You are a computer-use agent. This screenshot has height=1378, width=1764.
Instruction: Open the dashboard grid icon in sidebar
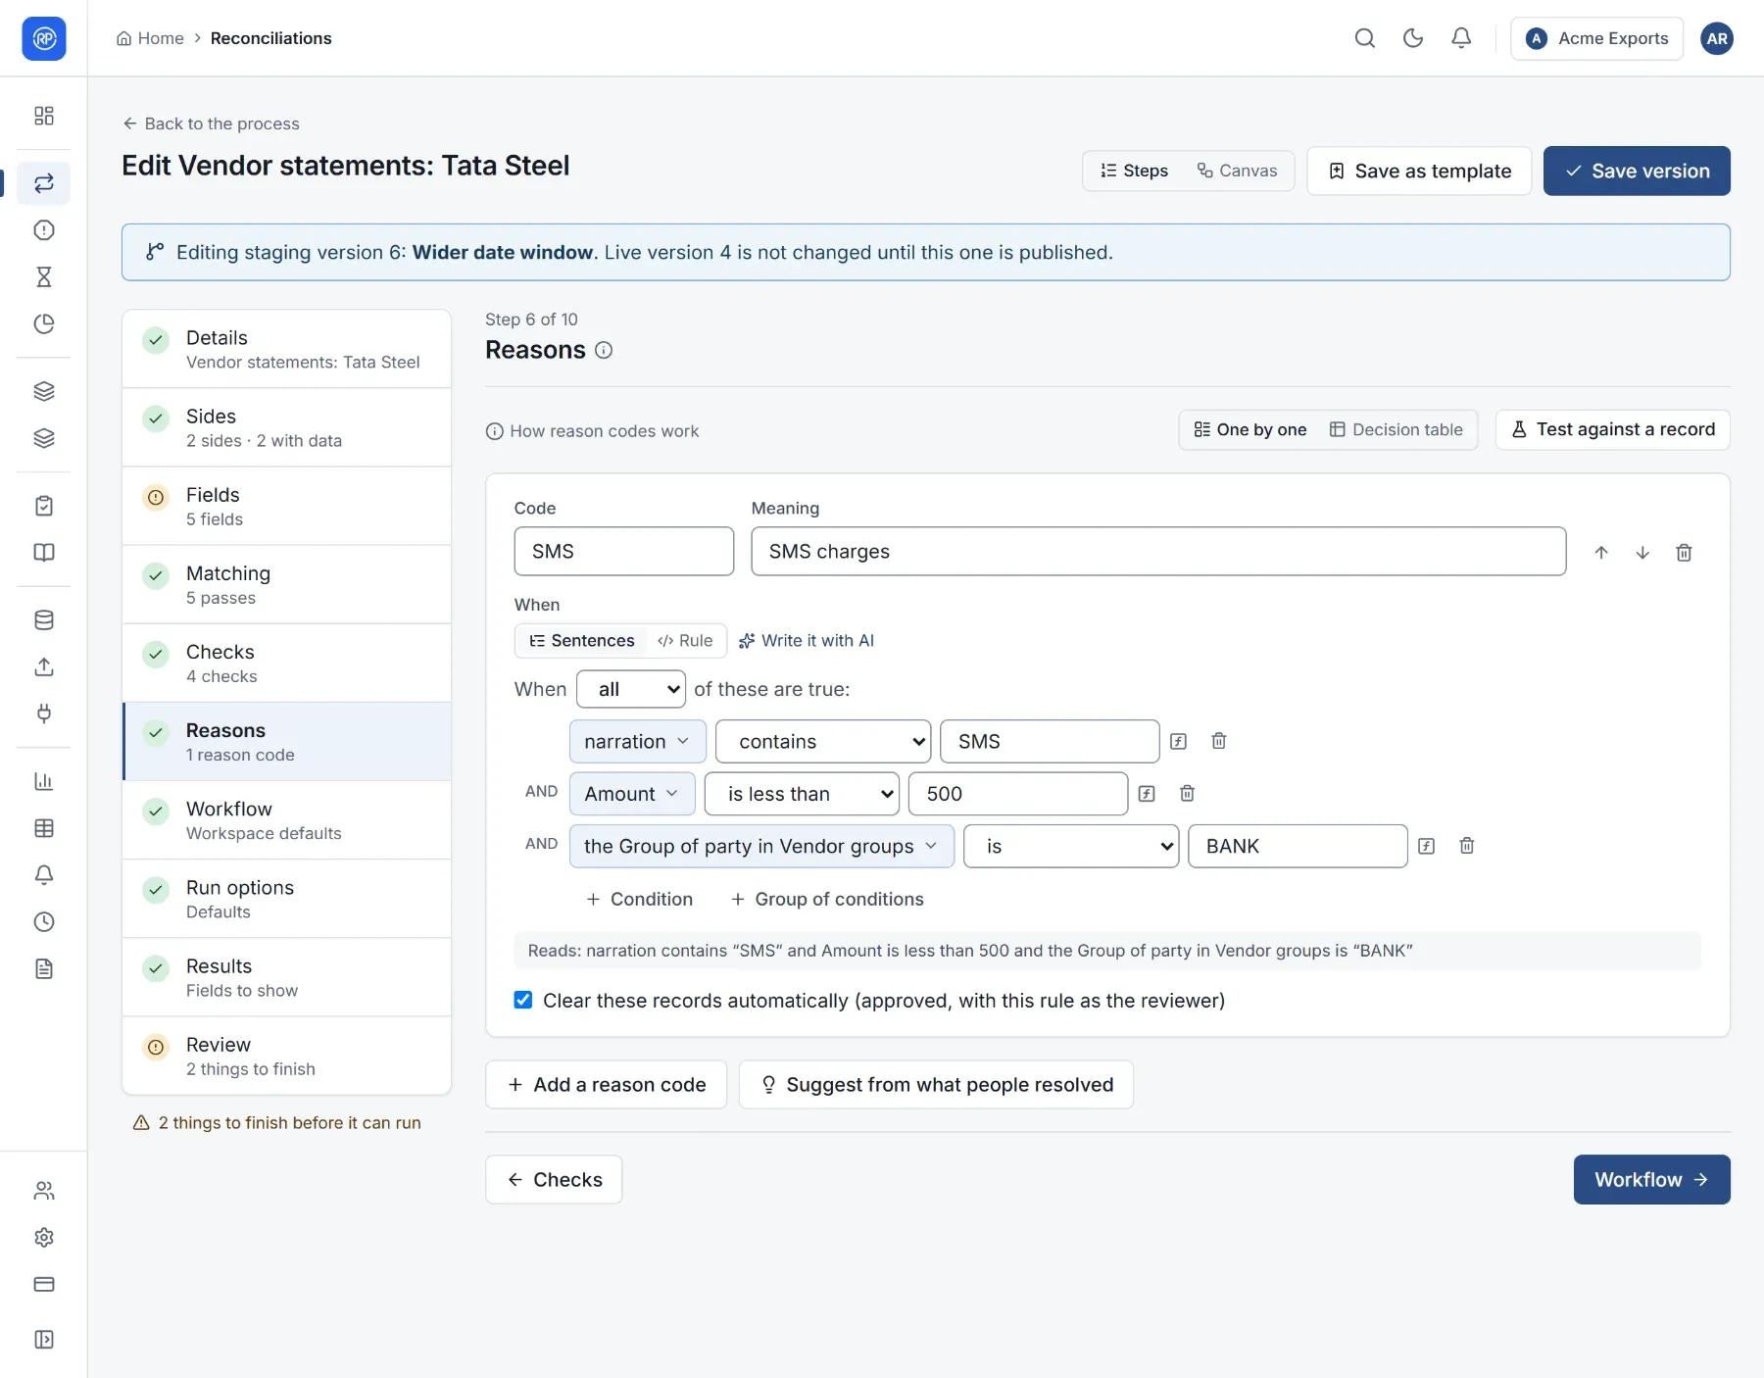point(44,116)
